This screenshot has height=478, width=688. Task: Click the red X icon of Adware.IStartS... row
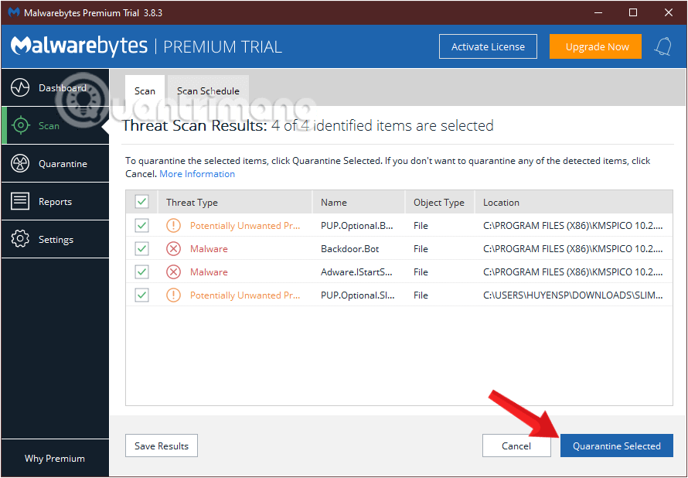(x=173, y=272)
